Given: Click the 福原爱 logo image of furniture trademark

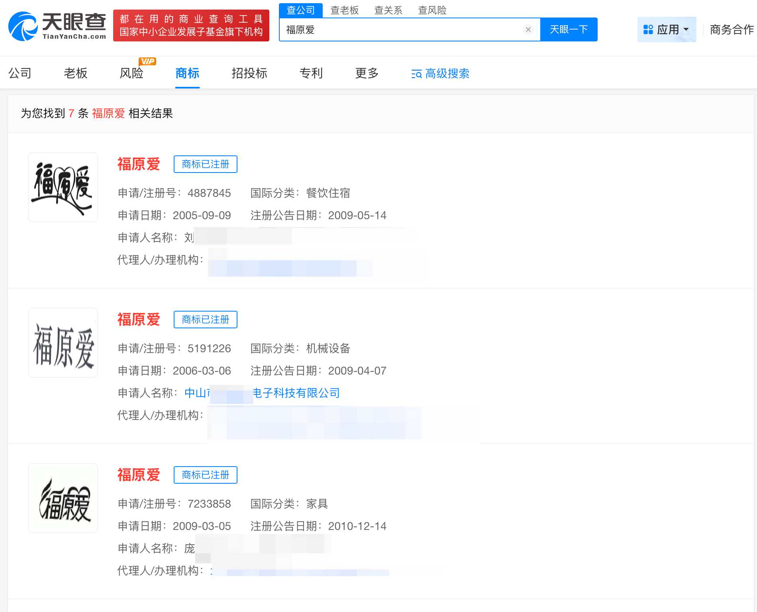Looking at the screenshot, I should tap(63, 498).
